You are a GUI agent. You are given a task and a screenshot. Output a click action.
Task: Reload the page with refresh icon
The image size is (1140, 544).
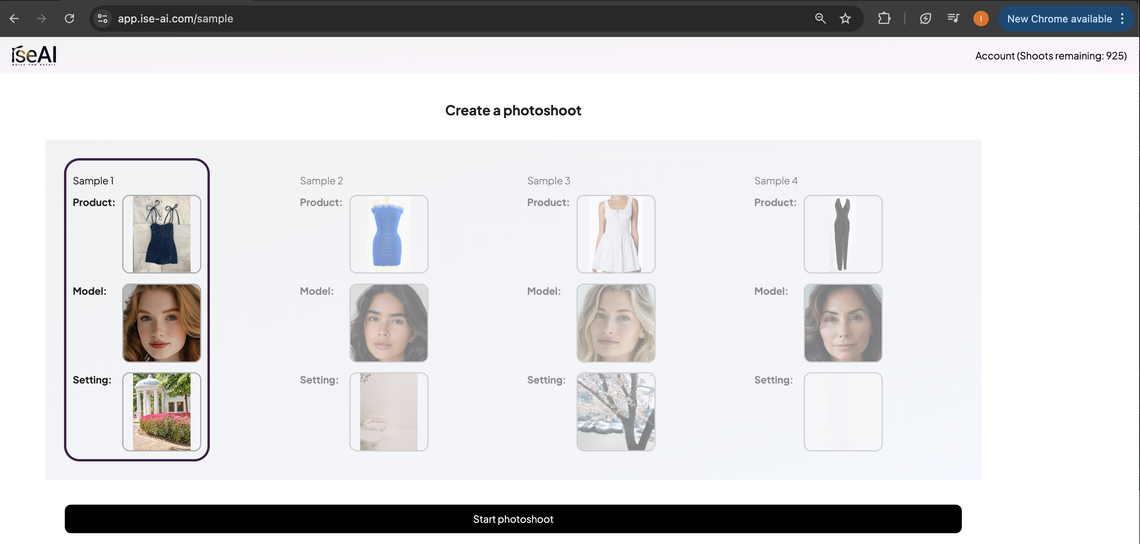pyautogui.click(x=69, y=19)
